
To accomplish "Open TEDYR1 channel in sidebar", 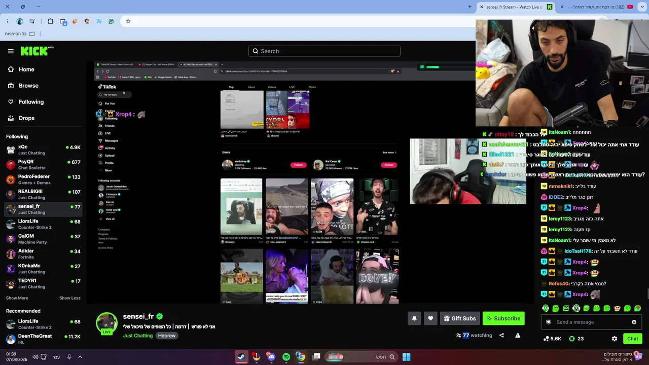I will (43, 283).
